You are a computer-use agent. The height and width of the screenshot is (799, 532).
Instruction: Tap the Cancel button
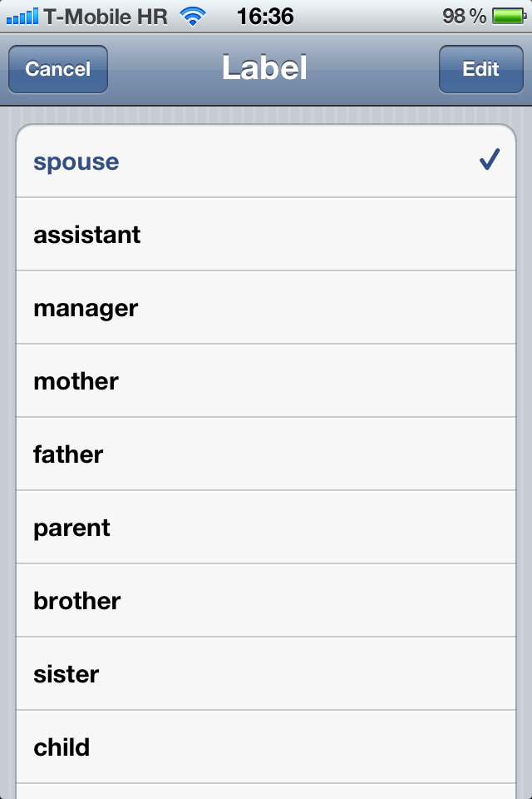click(57, 69)
